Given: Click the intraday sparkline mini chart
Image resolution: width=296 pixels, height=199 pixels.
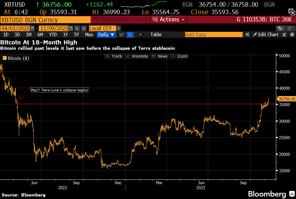Looking at the screenshot, I should coord(144,4).
